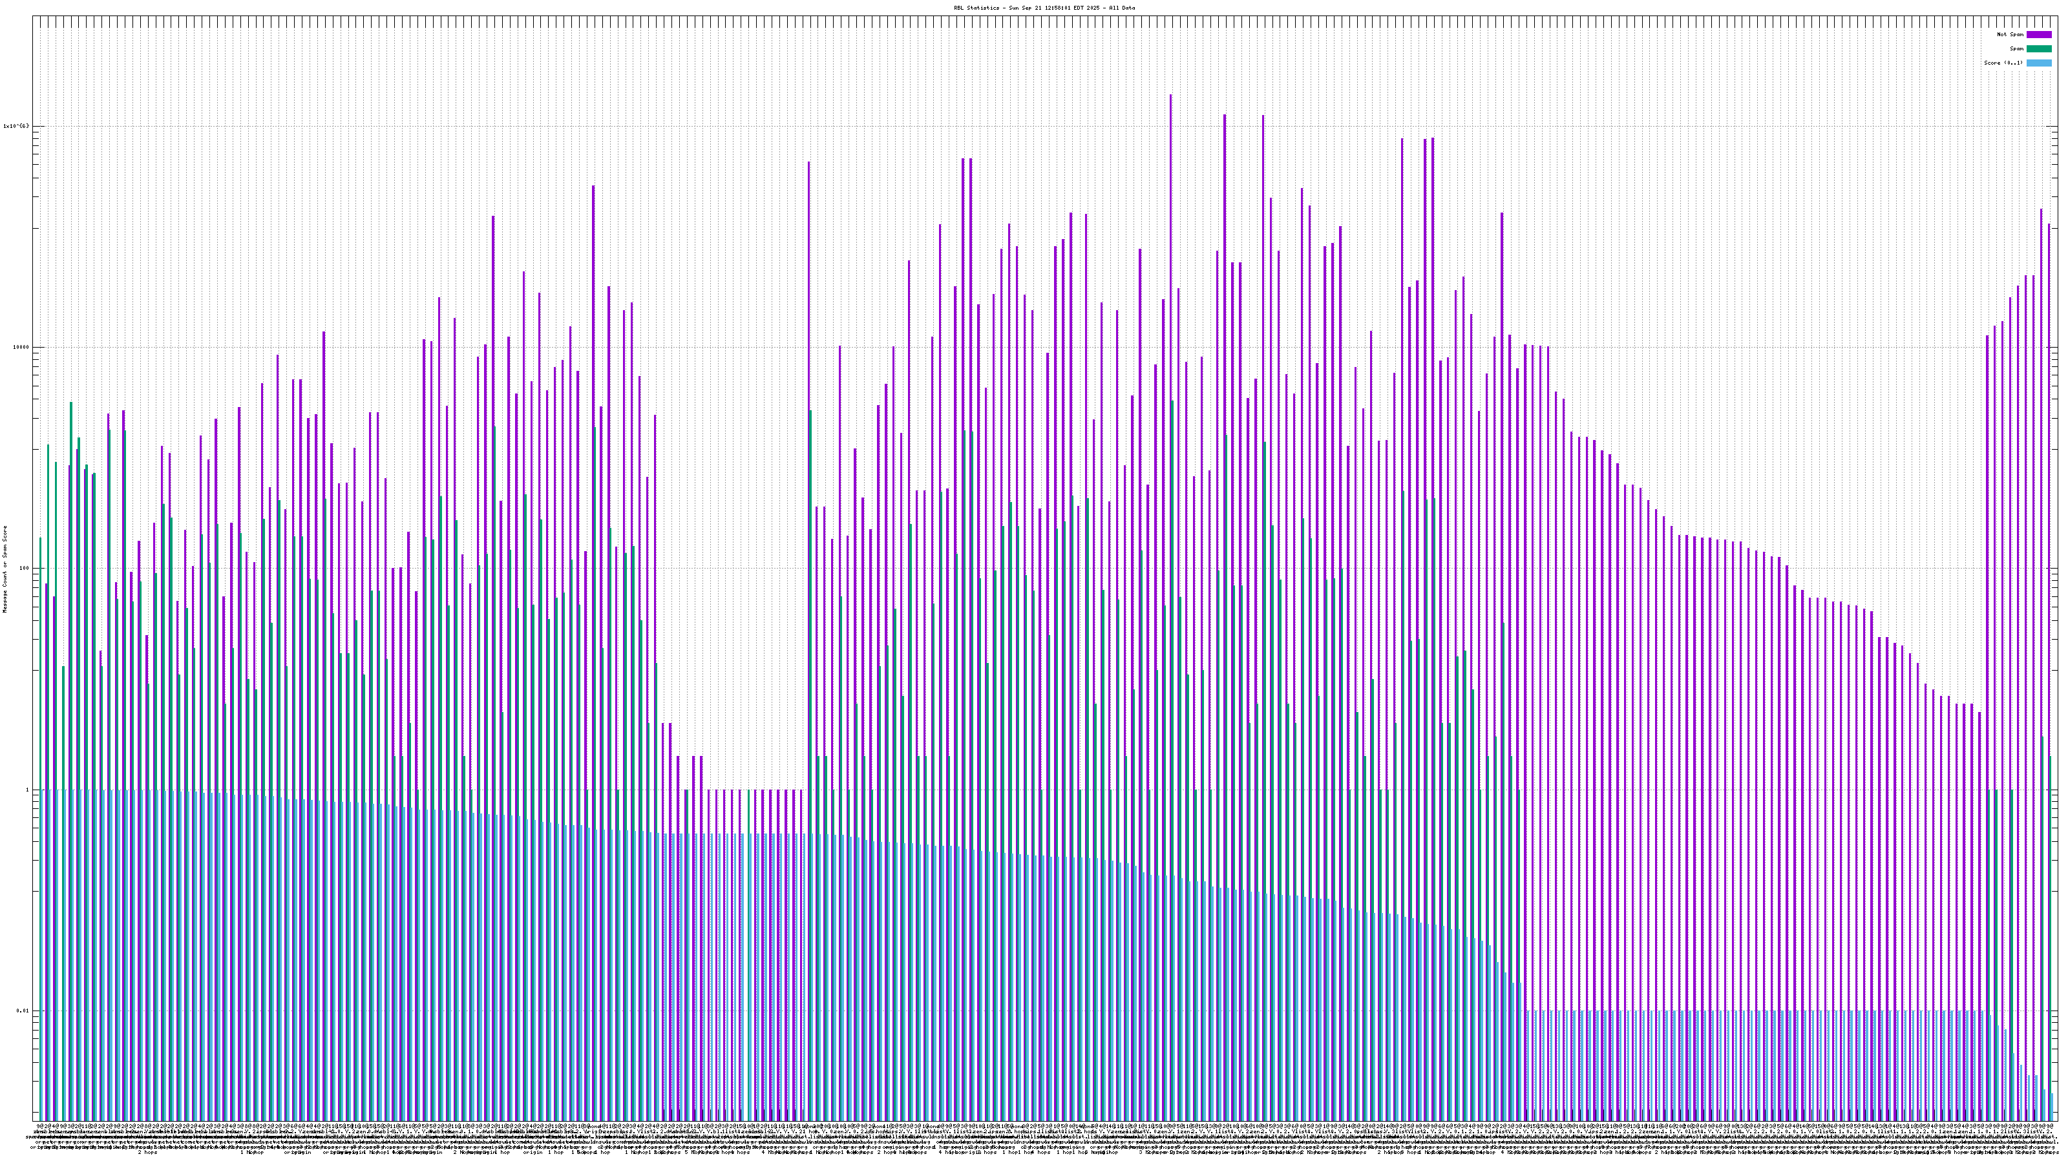
Task: Click the 100 y-axis tick label
Action: pos(24,569)
